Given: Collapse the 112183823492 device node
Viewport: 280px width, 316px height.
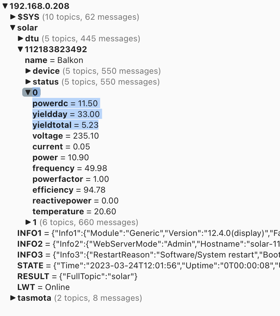Looking at the screenshot, I should tap(20, 49).
